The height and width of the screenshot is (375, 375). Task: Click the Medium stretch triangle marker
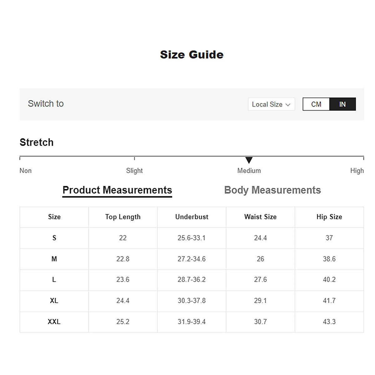[x=249, y=160]
